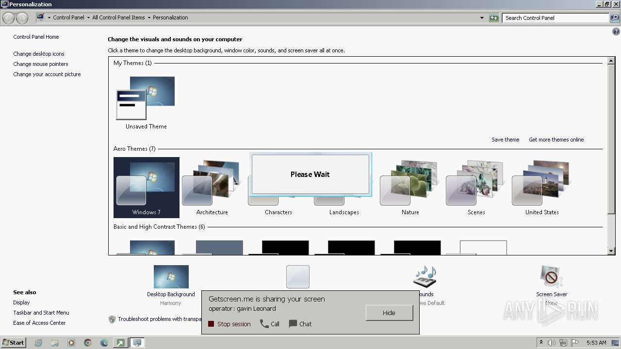This screenshot has height=349, width=621.
Task: Click the themes list scroll up arrow
Action: tap(611, 61)
